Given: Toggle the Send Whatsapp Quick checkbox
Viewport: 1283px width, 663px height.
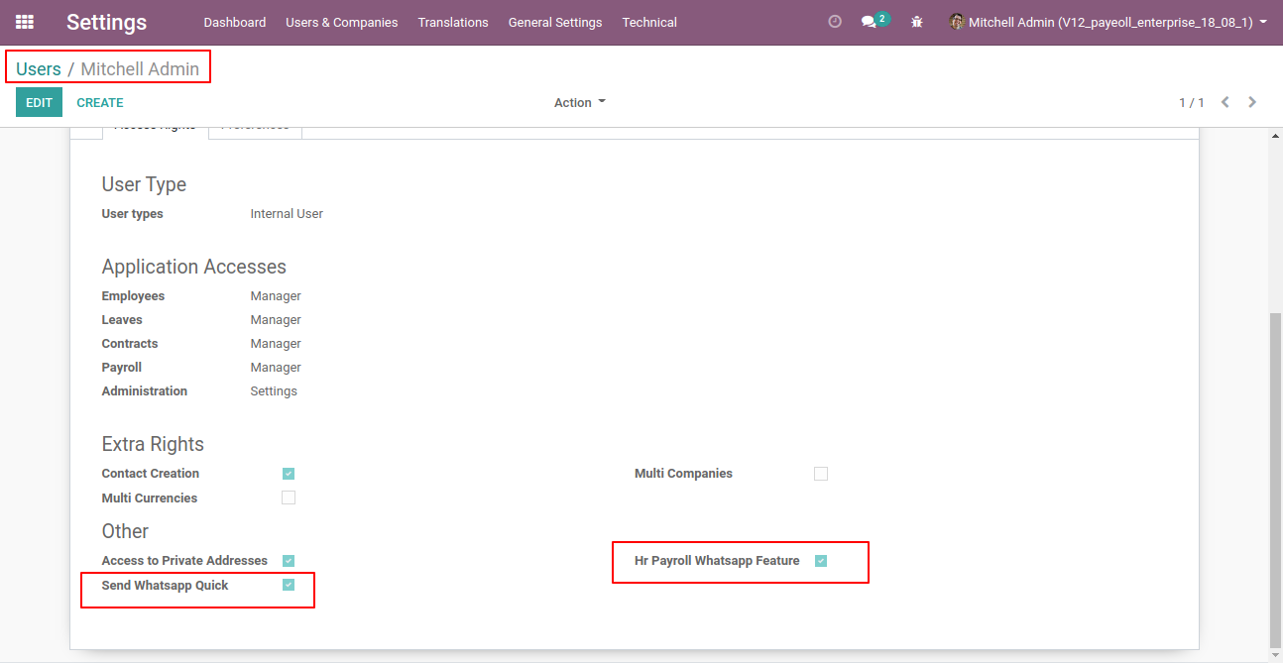Looking at the screenshot, I should (289, 585).
